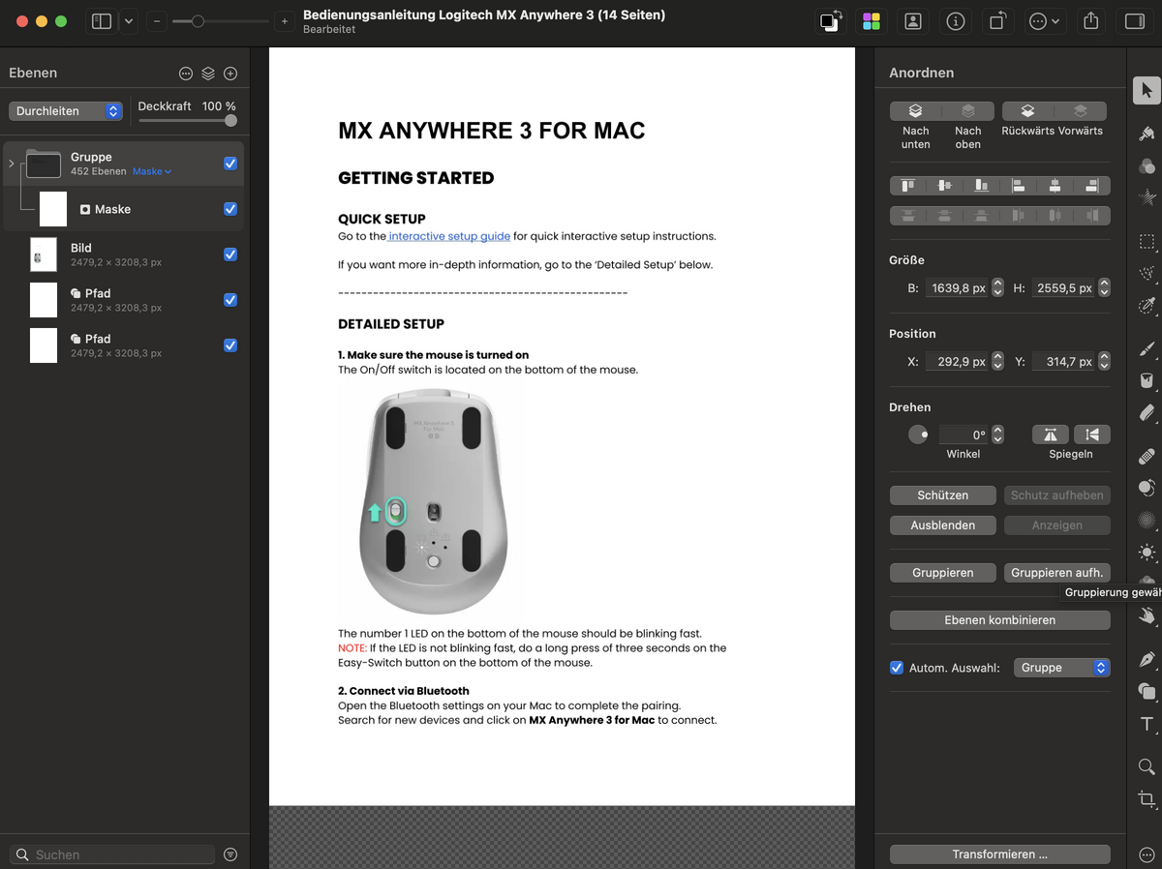Select the Paint brush tool
Screen dimensions: 1162x869
tap(1147, 349)
